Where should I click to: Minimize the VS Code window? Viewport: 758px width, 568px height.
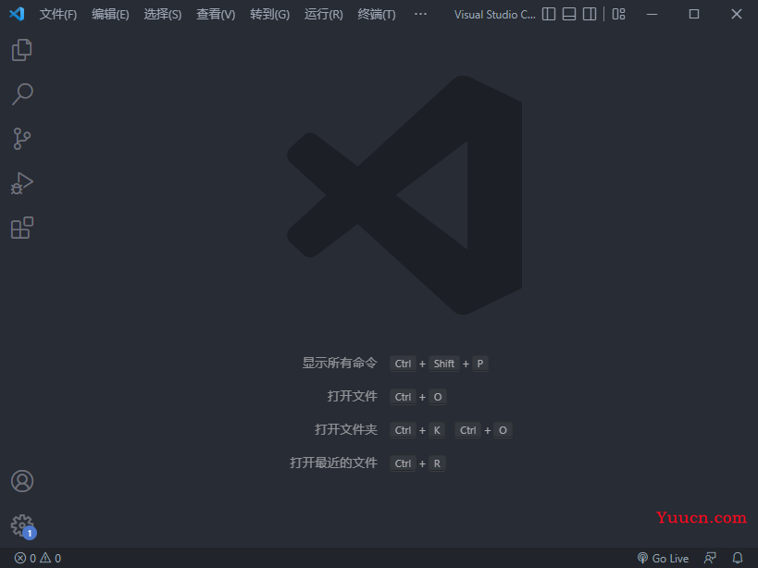(x=652, y=14)
